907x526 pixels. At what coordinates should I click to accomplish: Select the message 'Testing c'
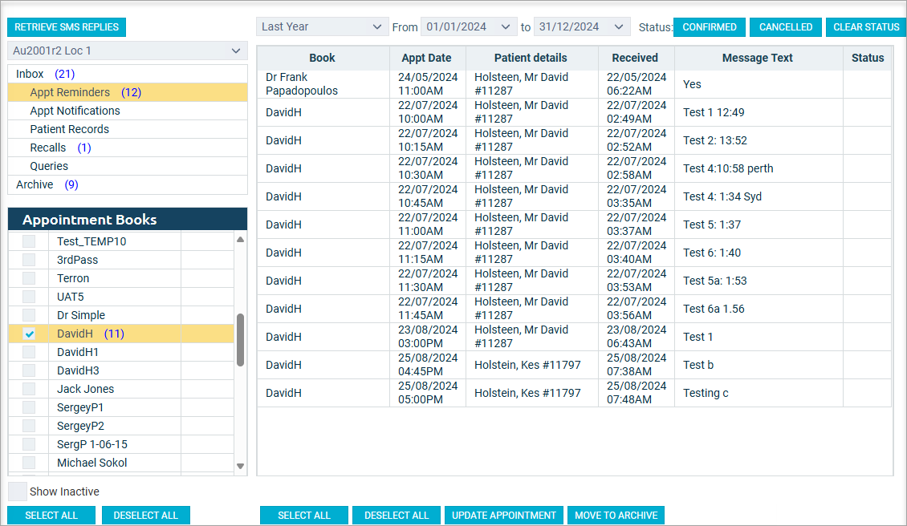coord(705,393)
